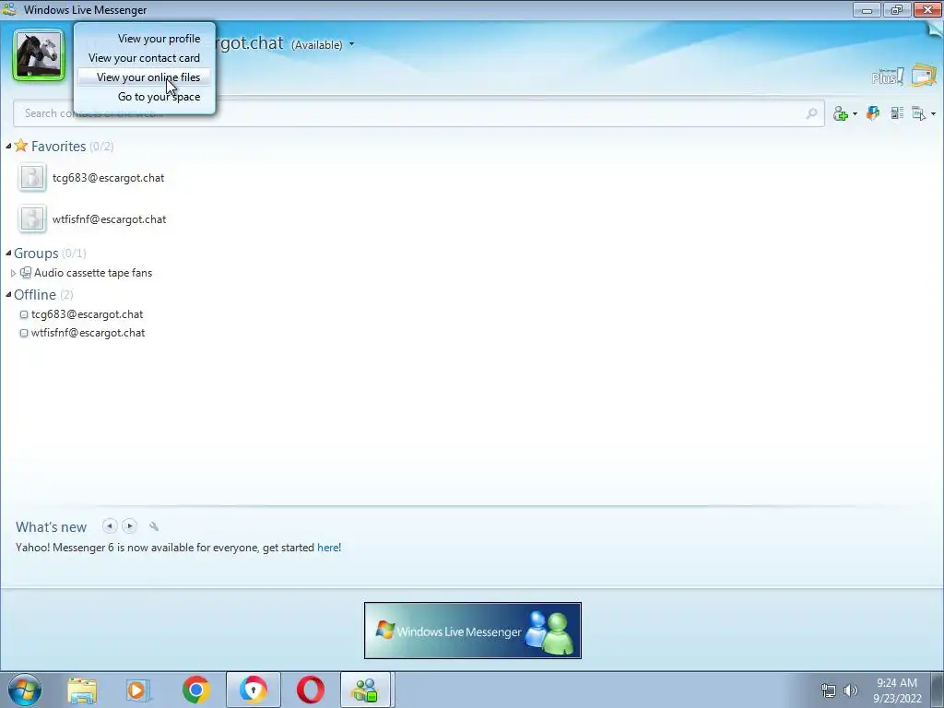Image resolution: width=944 pixels, height=708 pixels.
Task: Change contact list layout icon
Action: 897,112
